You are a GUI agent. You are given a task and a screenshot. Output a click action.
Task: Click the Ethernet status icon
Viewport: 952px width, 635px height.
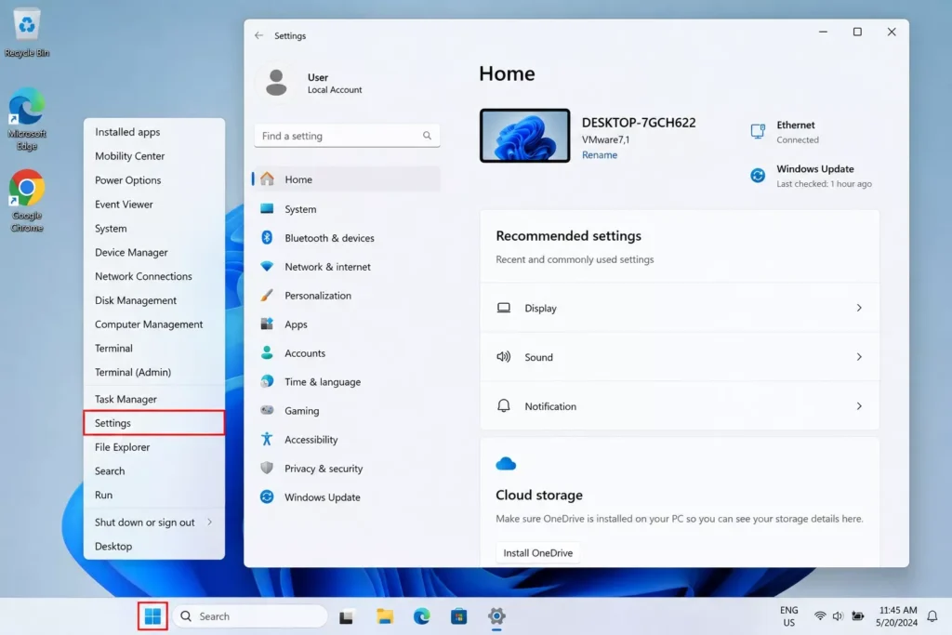(758, 131)
